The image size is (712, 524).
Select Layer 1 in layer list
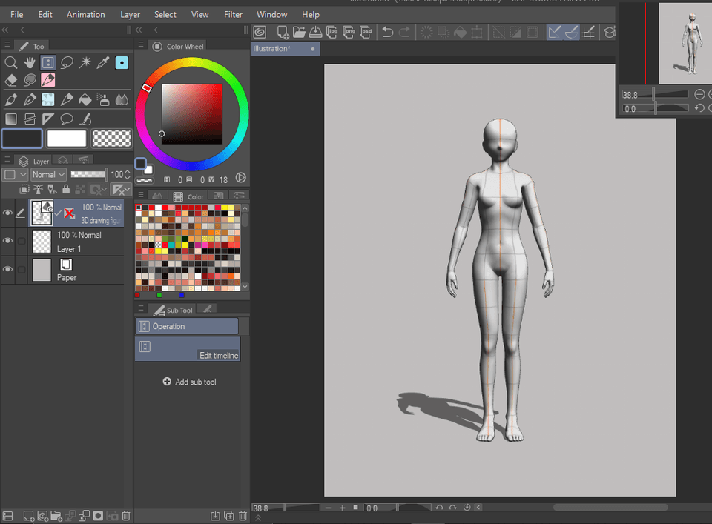pyautogui.click(x=76, y=242)
